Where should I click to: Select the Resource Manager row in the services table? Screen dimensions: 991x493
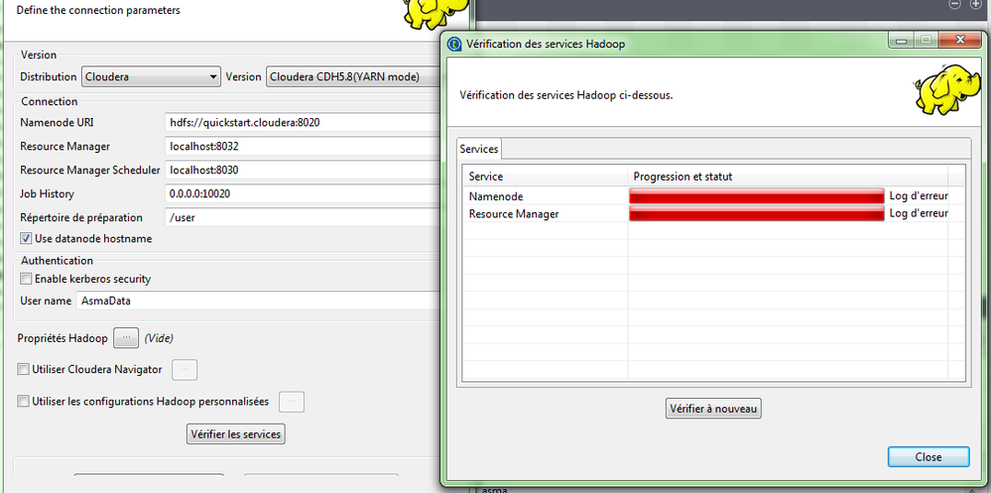713,213
